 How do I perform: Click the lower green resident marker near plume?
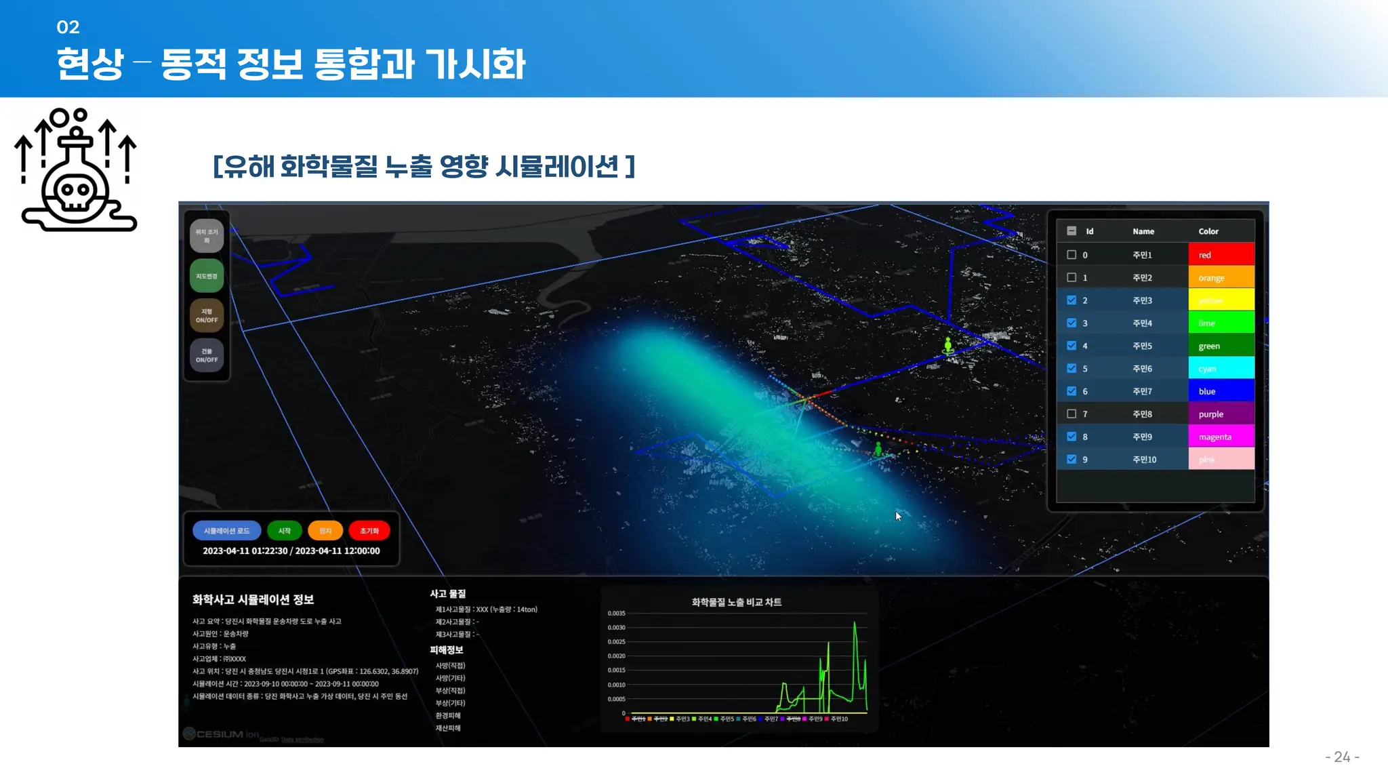coord(878,449)
